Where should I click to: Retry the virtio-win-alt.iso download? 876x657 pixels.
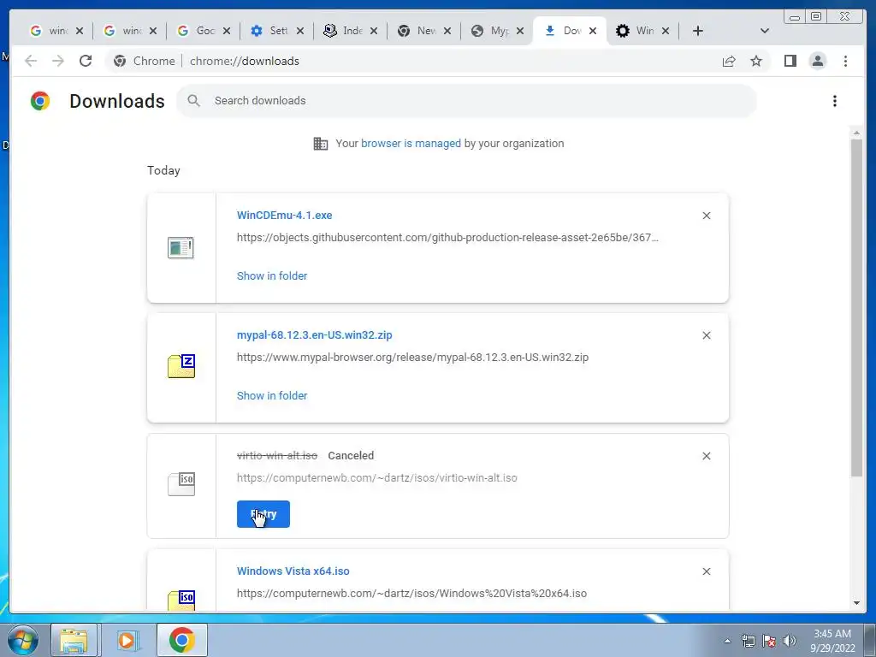click(263, 514)
